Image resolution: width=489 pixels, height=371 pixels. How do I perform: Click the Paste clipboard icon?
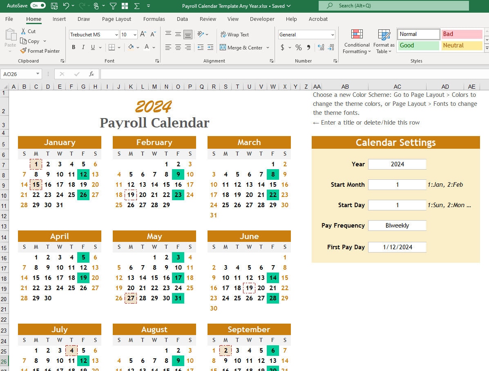point(10,35)
